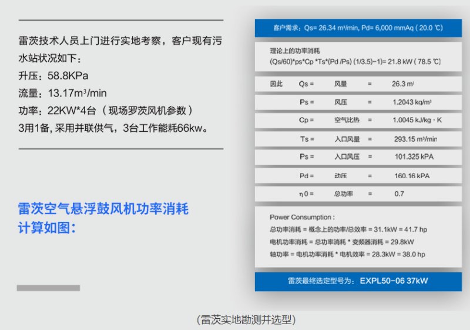Click the value '0.7' in 总功率 row
Viewport: 470px width, 330px height.
coord(399,194)
